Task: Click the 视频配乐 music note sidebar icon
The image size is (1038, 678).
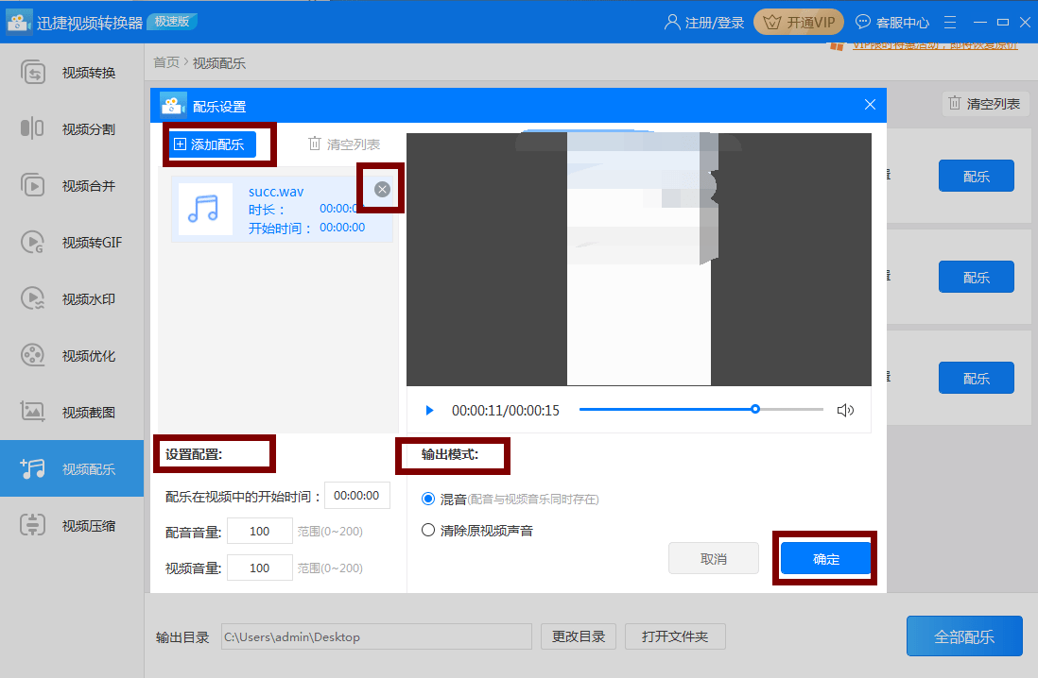Action: click(x=32, y=468)
